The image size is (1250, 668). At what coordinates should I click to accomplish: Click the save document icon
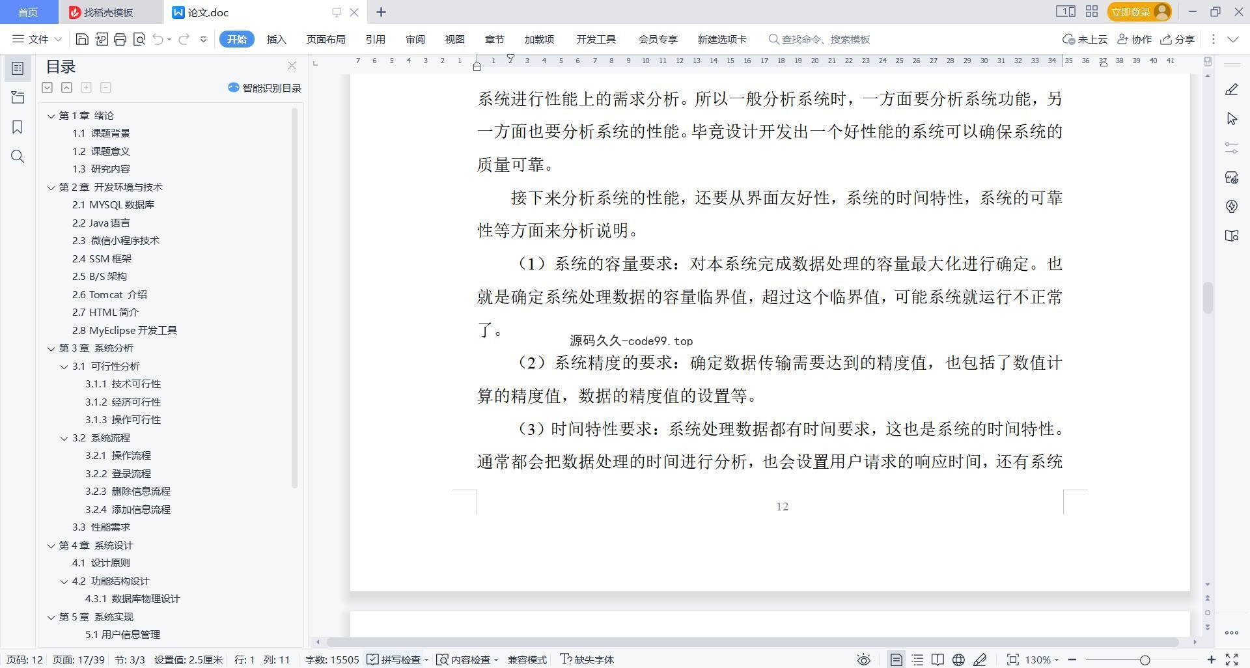tap(82, 40)
